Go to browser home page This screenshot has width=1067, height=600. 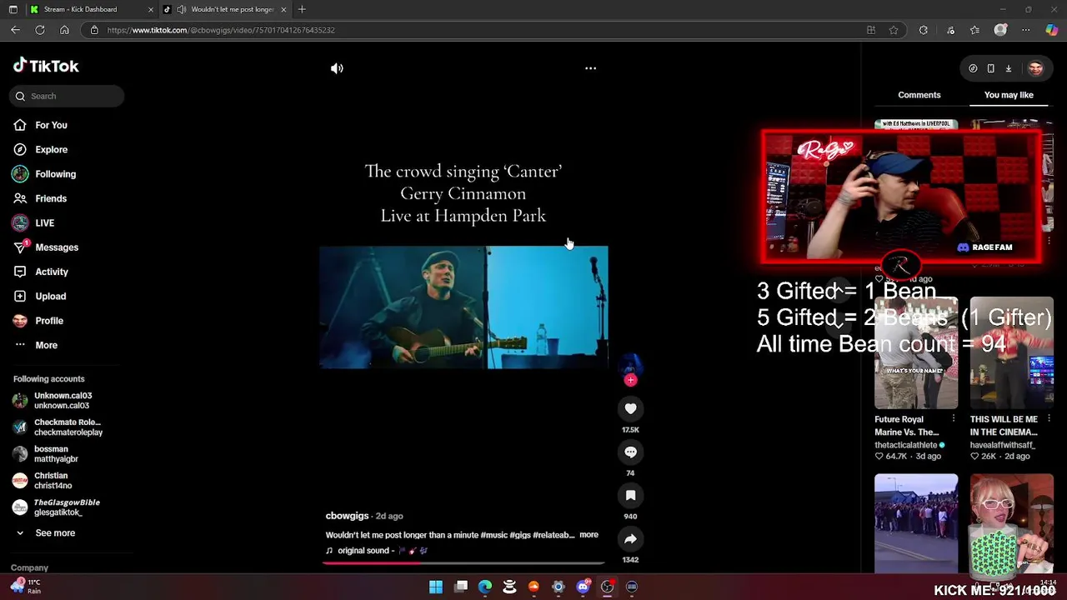click(64, 30)
